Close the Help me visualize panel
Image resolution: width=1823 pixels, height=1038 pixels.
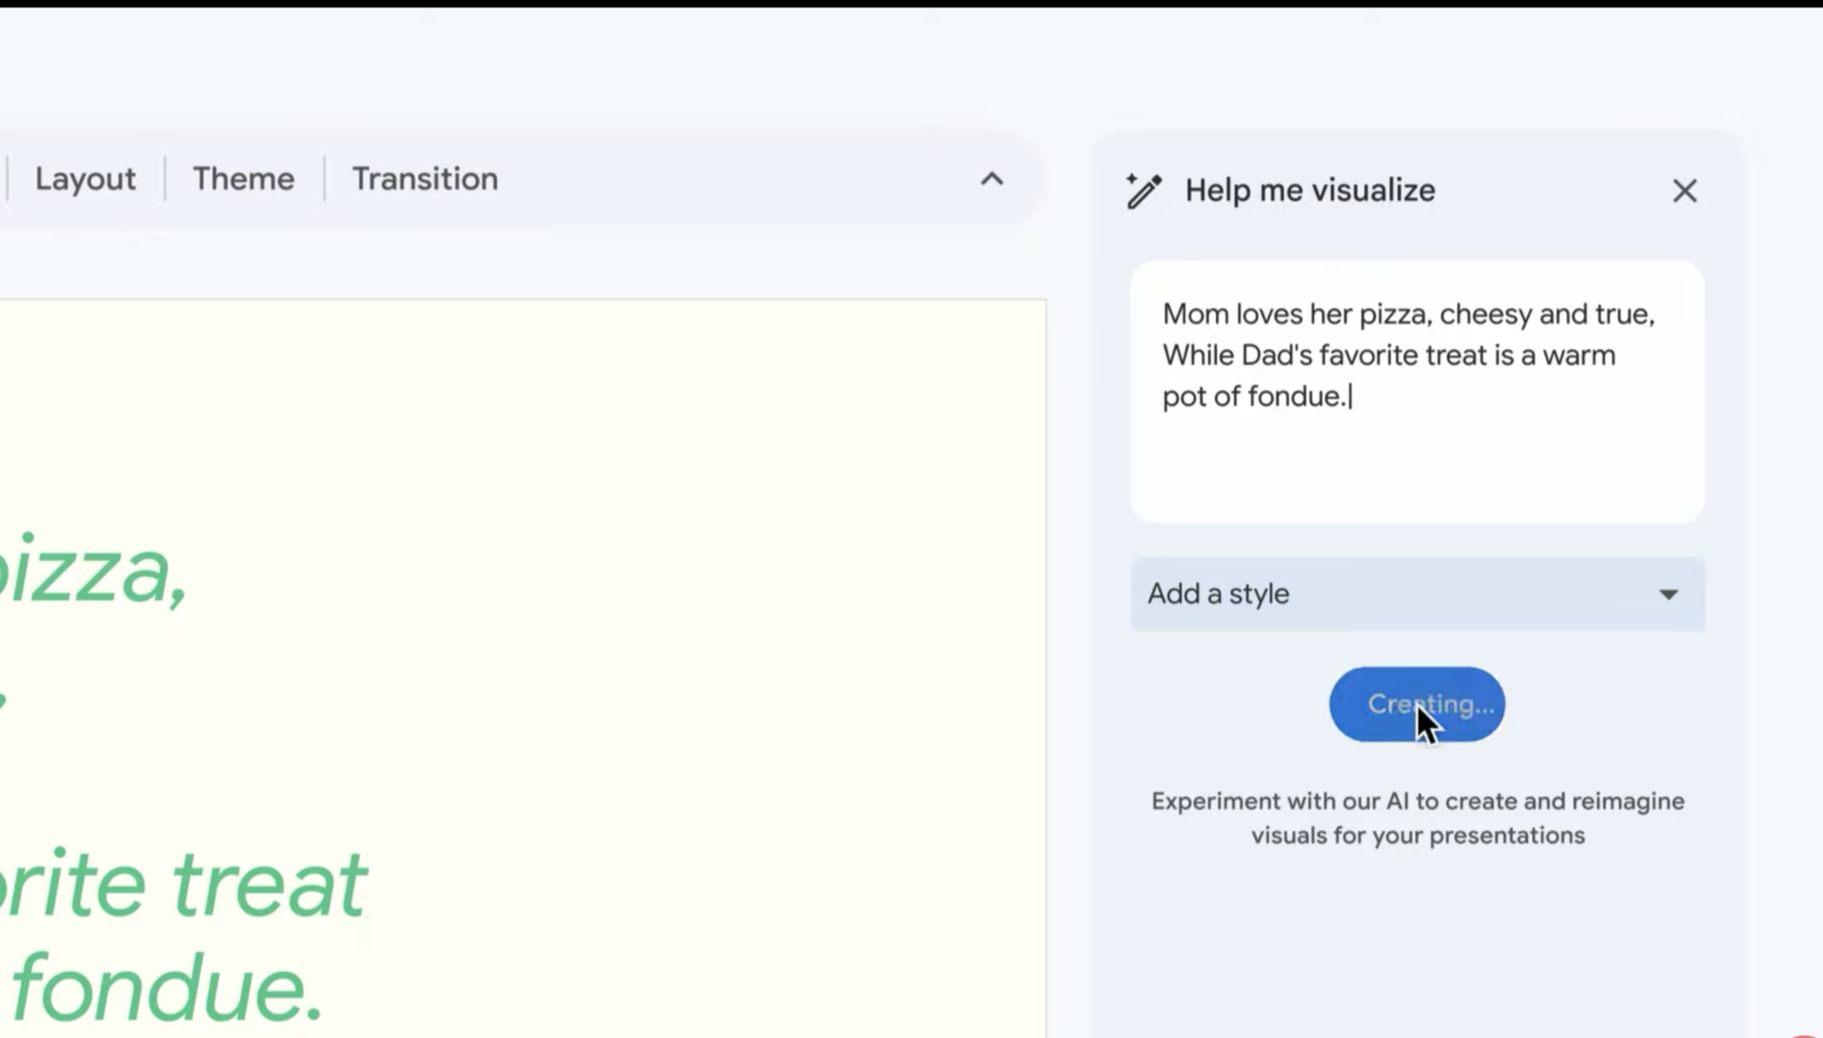1684,191
